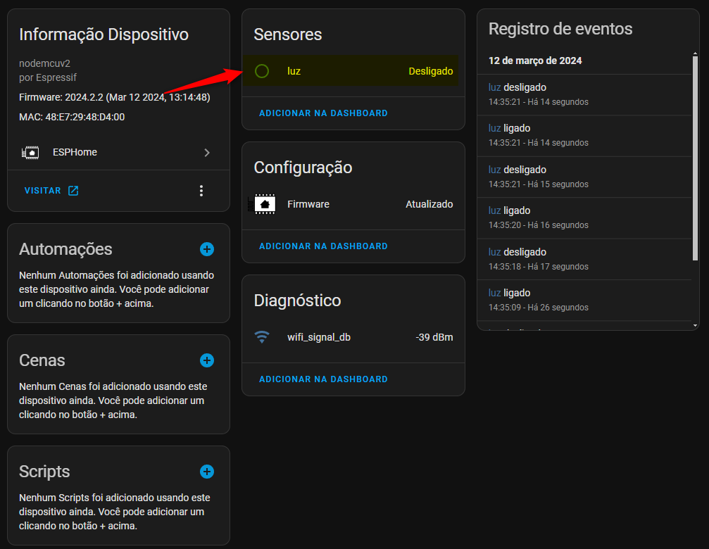Open luz link in the 14:35:09 entry
The height and width of the screenshot is (549, 709).
[495, 293]
